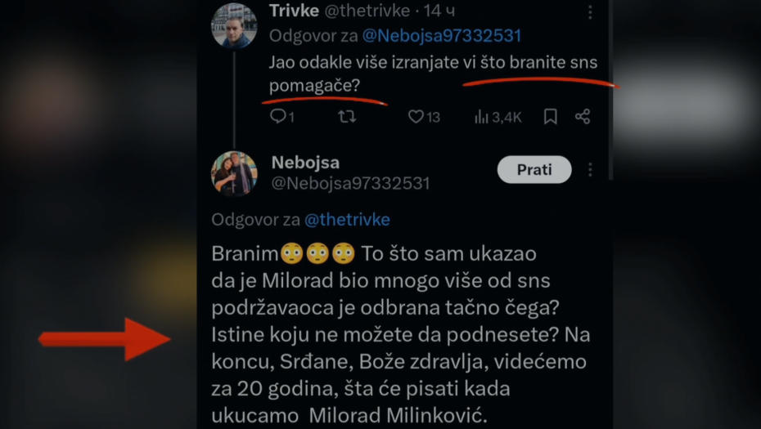
Task: Bookmark Trivke's tweet
Action: pyautogui.click(x=551, y=117)
